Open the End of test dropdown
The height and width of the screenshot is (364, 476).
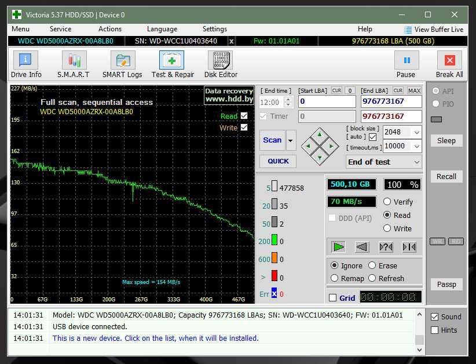(416, 162)
